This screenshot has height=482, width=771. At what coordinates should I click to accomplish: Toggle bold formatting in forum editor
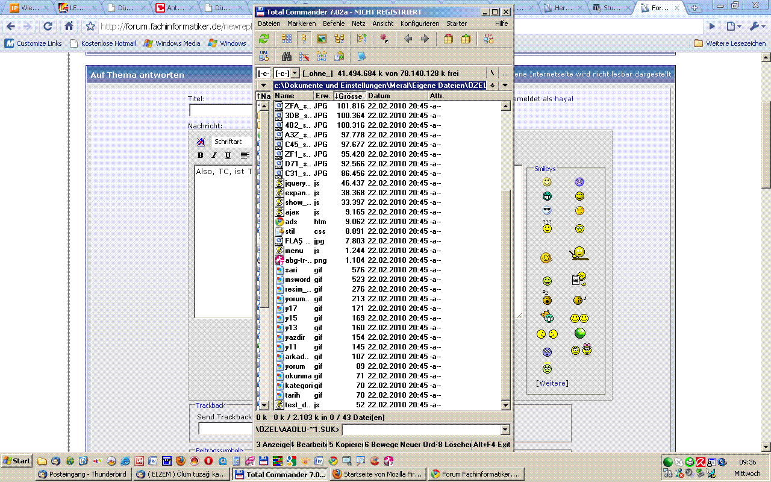click(201, 155)
